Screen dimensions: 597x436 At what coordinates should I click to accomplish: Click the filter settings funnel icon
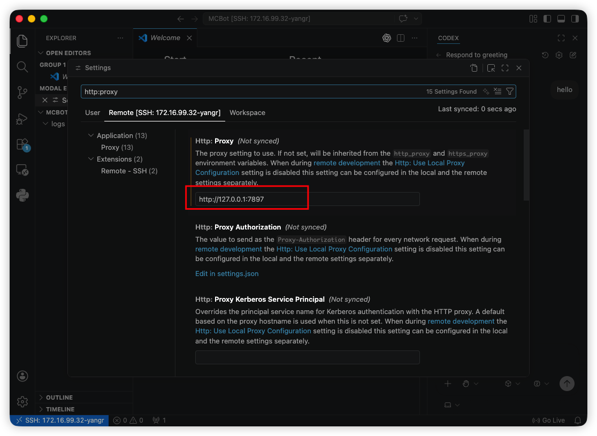(510, 91)
